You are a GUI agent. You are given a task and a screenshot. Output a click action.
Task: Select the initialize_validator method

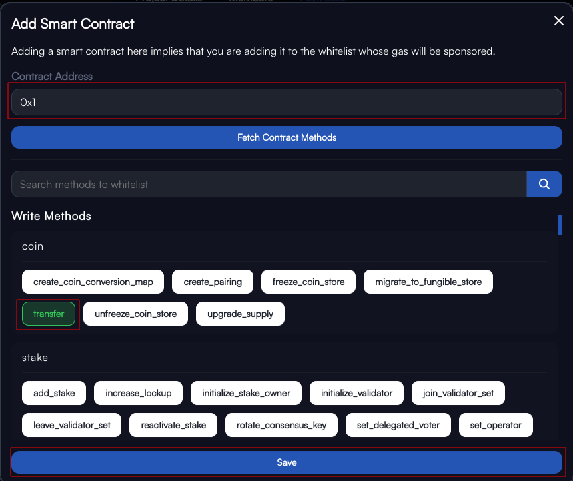[x=356, y=393]
